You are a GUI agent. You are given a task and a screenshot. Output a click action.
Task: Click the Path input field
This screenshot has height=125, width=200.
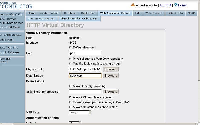click(85, 53)
